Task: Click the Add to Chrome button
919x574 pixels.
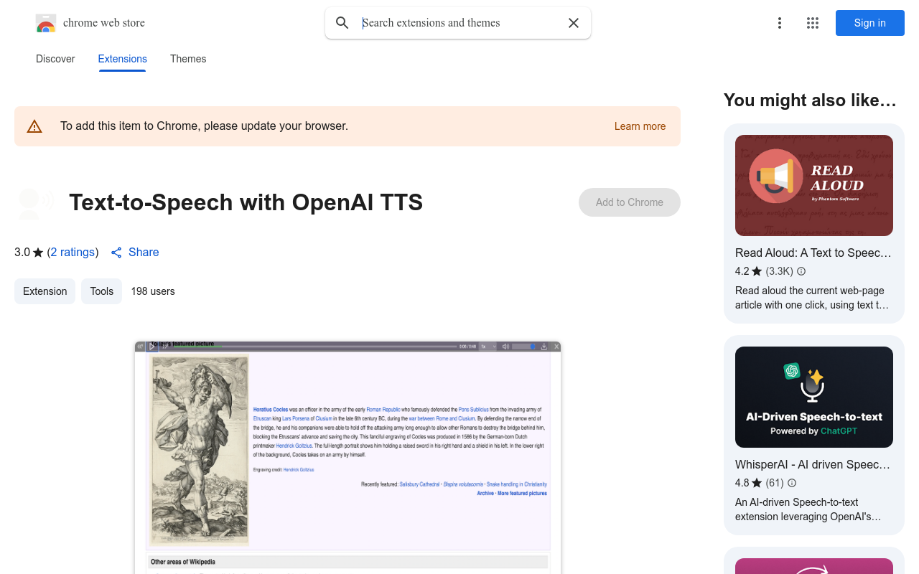Action: [630, 202]
